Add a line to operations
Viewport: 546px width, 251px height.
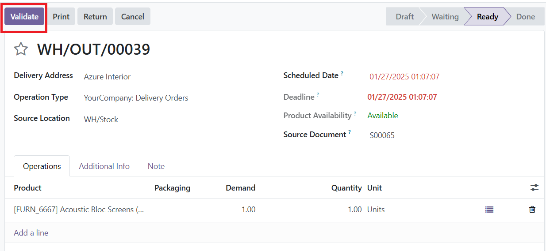tap(31, 233)
